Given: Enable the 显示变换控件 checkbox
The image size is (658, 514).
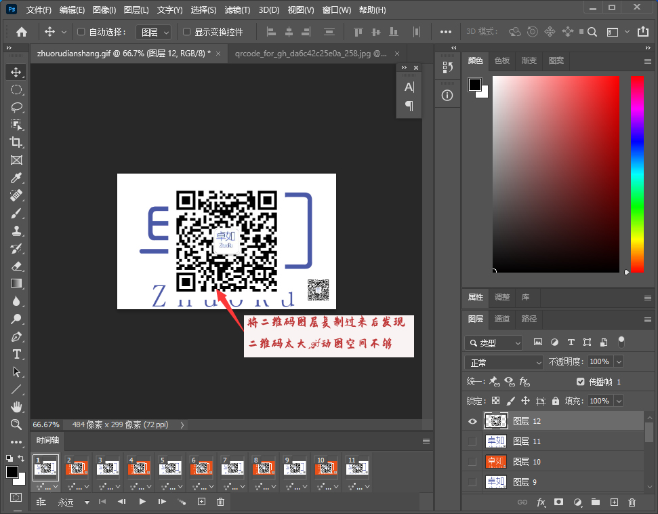Looking at the screenshot, I should coord(187,32).
